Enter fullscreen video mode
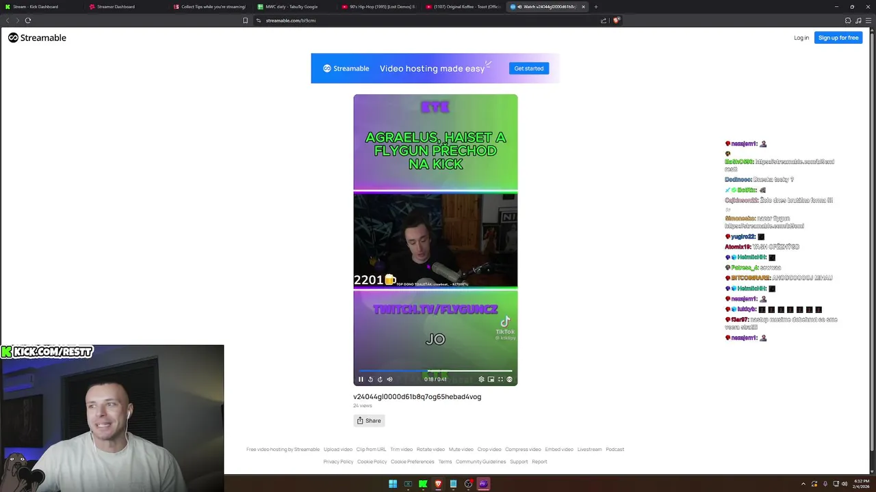 click(x=500, y=379)
